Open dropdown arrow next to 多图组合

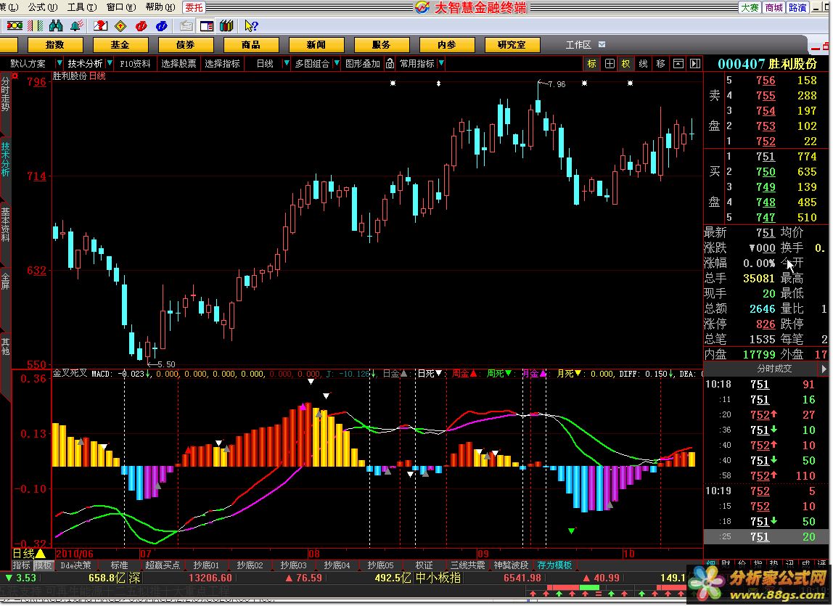(337, 63)
